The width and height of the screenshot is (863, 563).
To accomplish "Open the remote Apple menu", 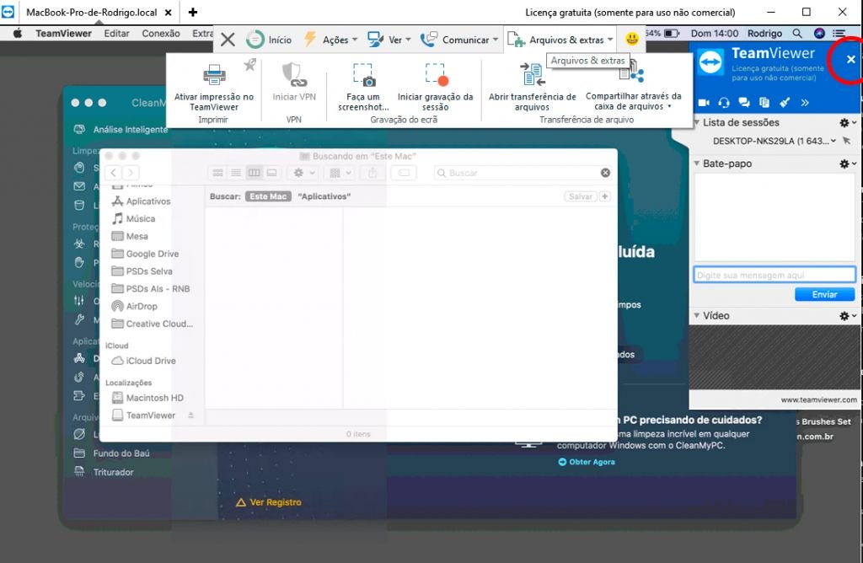I will coord(18,33).
